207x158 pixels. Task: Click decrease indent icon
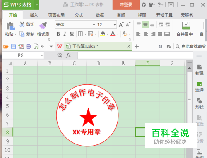click(161, 24)
